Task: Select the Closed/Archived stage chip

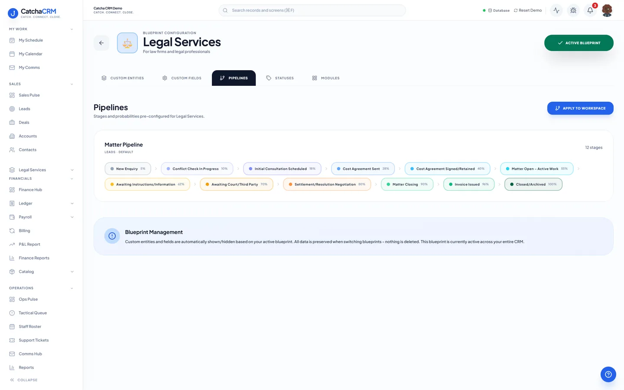Action: [x=533, y=184]
